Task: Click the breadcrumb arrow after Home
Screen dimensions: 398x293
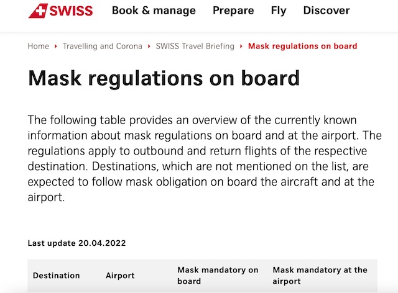Action: click(x=55, y=47)
